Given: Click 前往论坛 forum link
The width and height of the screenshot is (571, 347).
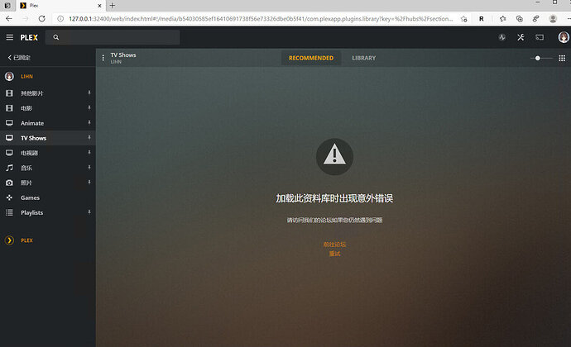Looking at the screenshot, I should (334, 244).
